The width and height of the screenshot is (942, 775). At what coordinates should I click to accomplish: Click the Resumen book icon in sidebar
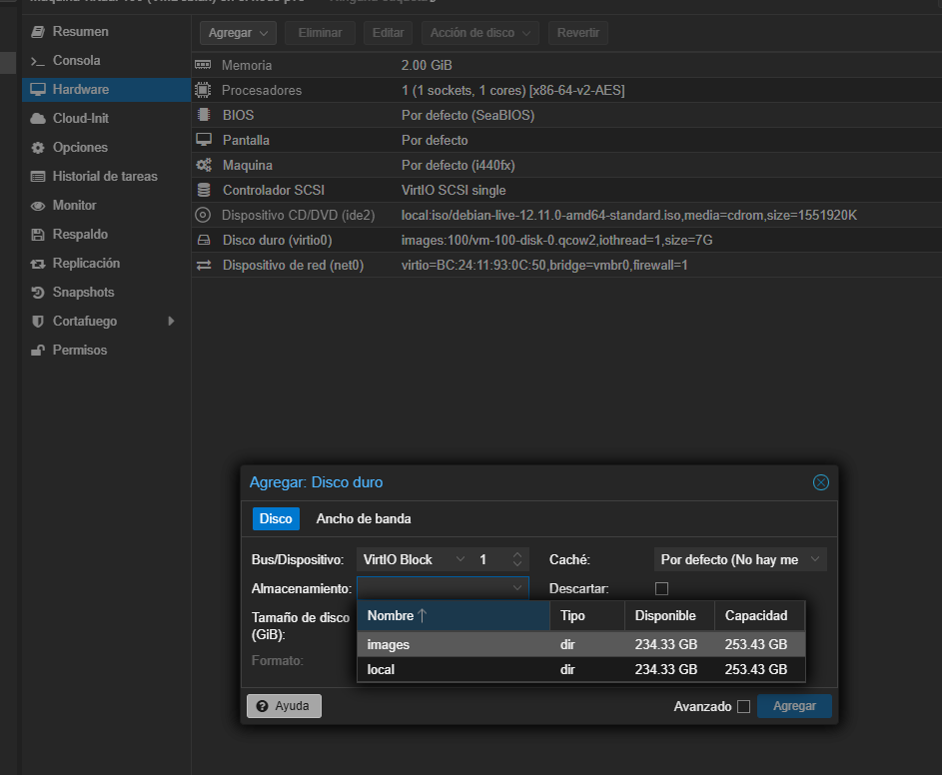click(38, 32)
